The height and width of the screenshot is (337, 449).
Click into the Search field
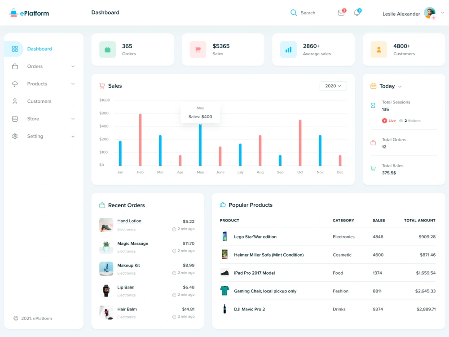pos(308,13)
